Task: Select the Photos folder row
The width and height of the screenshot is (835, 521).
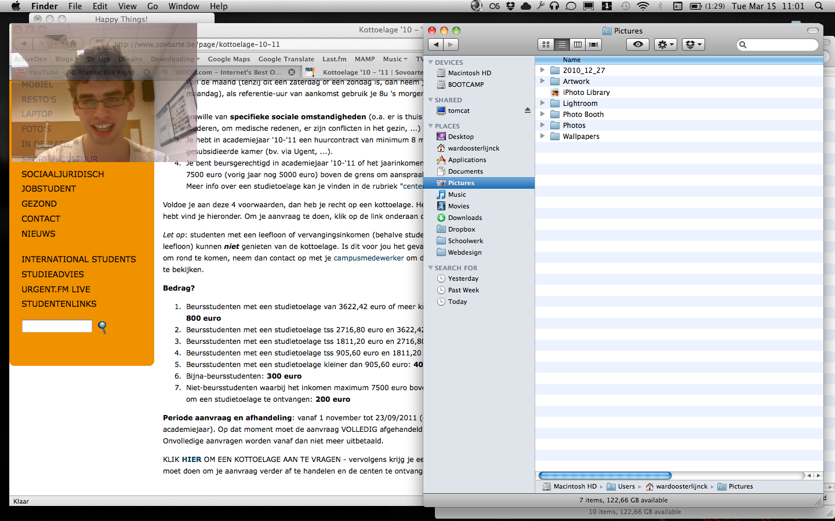Action: pos(679,125)
